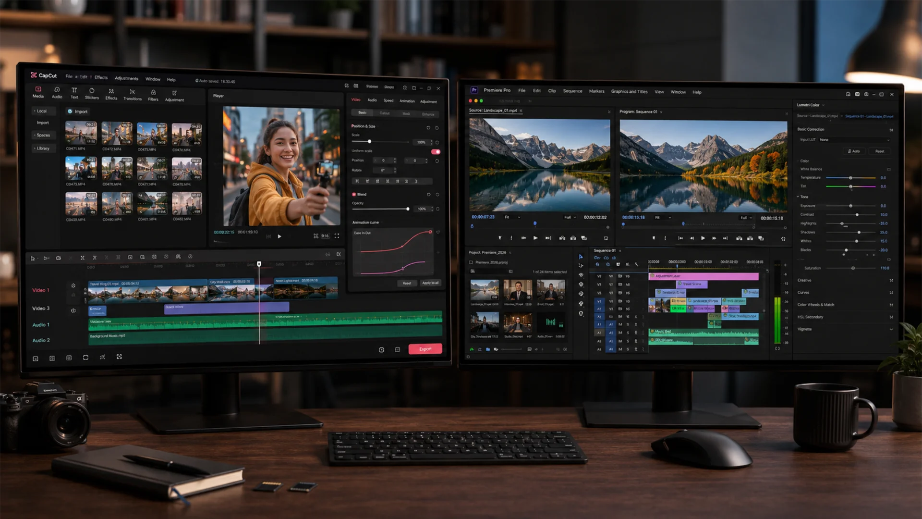922x519 pixels.
Task: Open the Filters panel in CapCut
Action: 153,92
